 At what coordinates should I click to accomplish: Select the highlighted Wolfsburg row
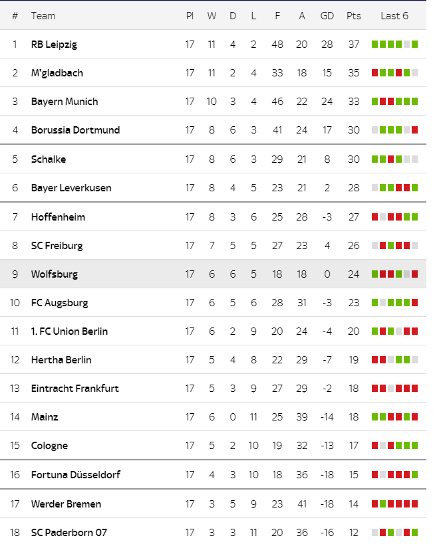[x=213, y=274]
